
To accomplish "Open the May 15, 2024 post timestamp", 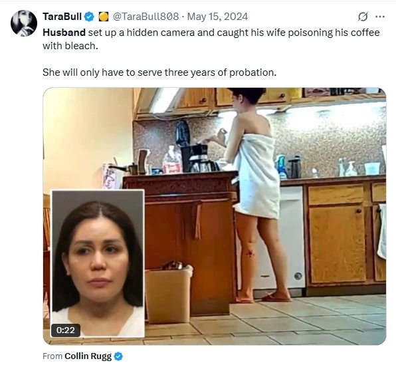I will click(x=217, y=17).
